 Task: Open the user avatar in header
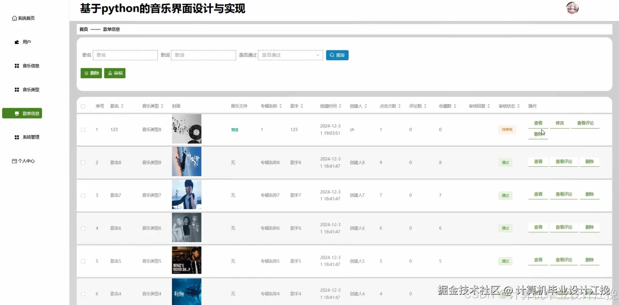point(572,8)
